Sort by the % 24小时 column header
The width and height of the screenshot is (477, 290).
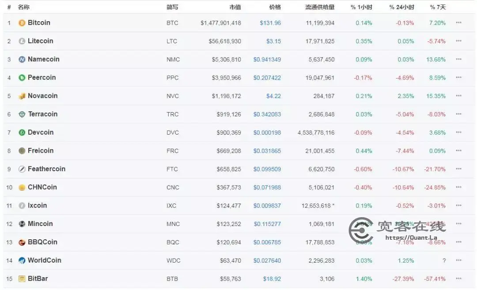click(401, 7)
